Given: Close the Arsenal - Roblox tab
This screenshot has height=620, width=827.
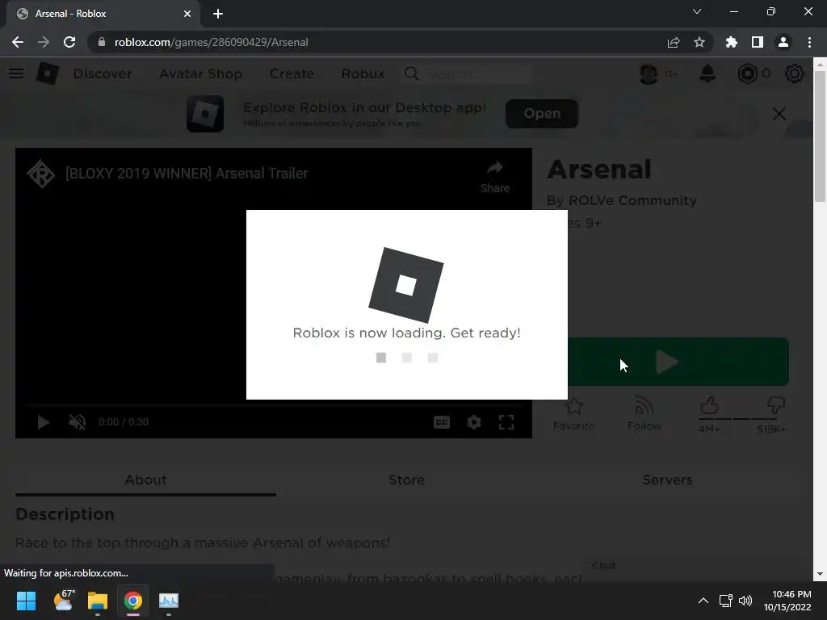Looking at the screenshot, I should tap(187, 14).
